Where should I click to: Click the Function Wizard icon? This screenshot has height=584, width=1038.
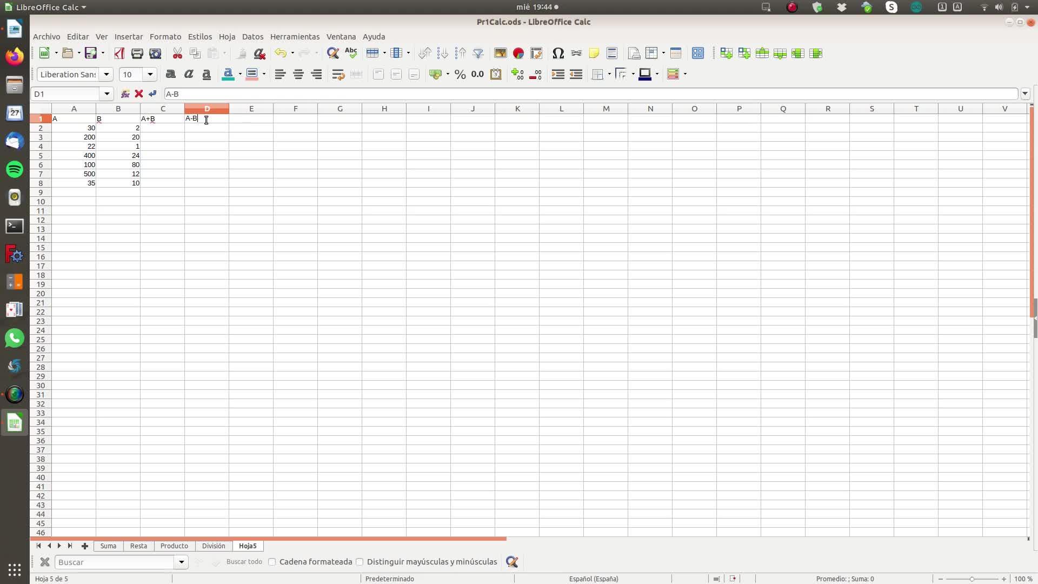125,94
